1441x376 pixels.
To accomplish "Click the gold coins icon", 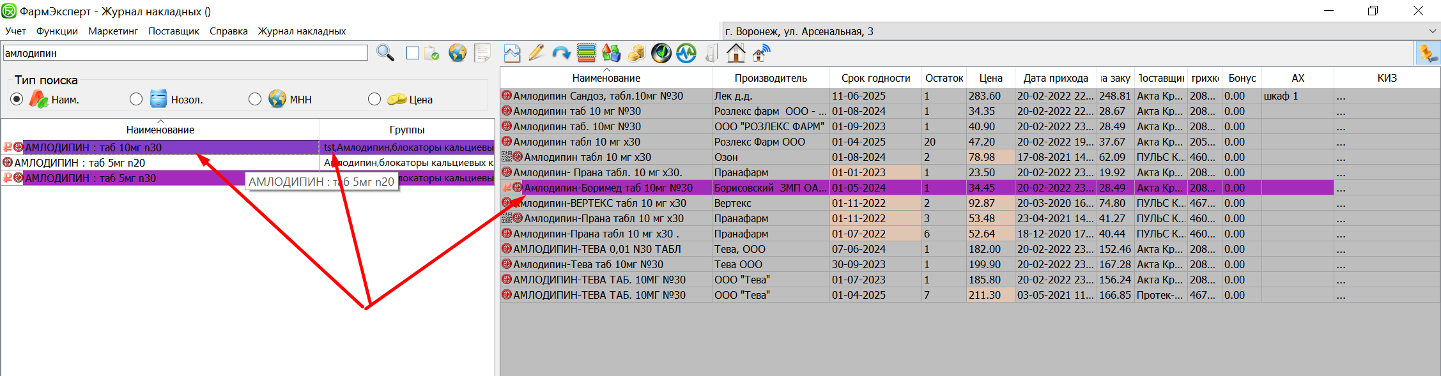I will [x=636, y=53].
